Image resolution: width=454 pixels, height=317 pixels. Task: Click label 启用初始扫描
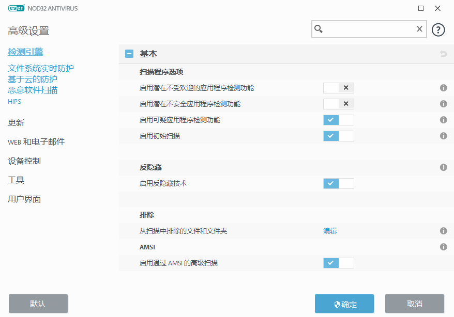click(x=160, y=136)
